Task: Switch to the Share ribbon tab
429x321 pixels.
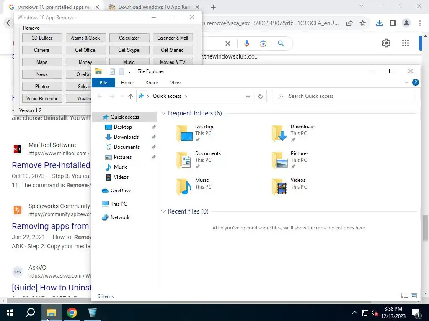Action: point(152,83)
